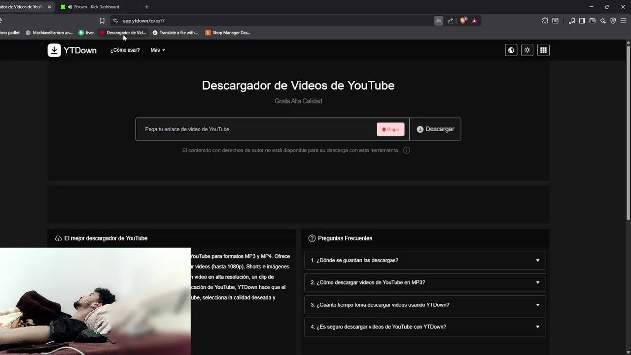
Task: Expand '¿Cuánto tiempo toma descargar videos' question
Action: point(425,305)
